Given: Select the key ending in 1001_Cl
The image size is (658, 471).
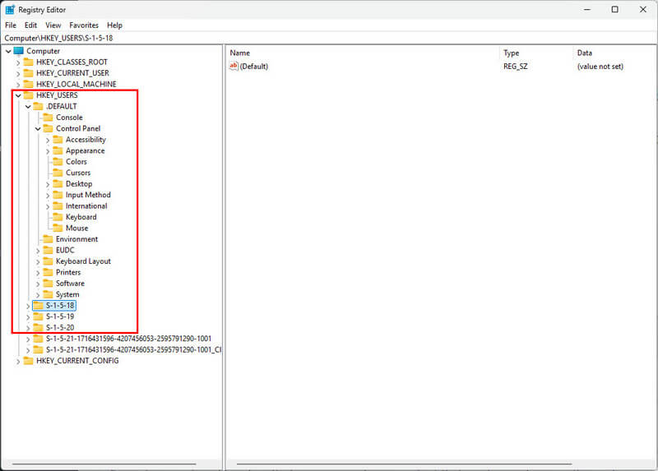Looking at the screenshot, I should click(x=133, y=350).
